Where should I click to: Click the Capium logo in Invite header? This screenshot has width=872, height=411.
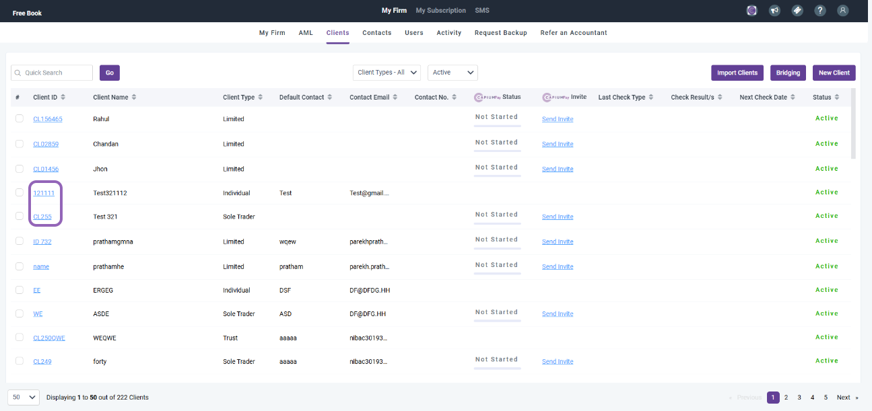tap(556, 97)
